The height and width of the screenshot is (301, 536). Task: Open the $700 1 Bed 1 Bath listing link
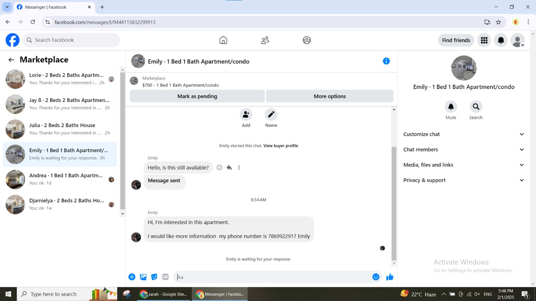coord(181,85)
